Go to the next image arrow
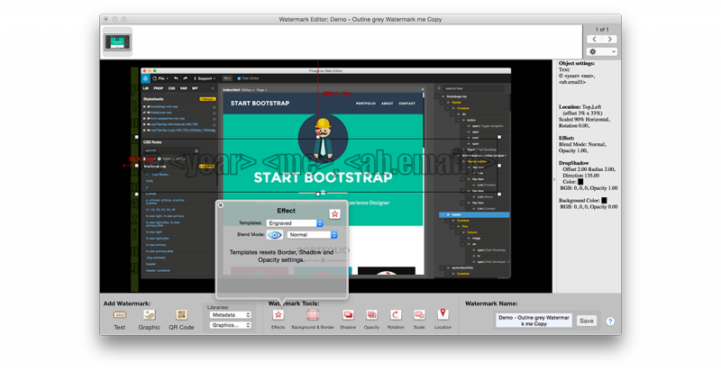 coord(610,40)
